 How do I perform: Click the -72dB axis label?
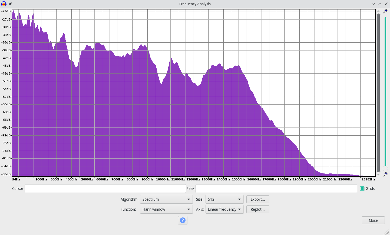coord(6,135)
